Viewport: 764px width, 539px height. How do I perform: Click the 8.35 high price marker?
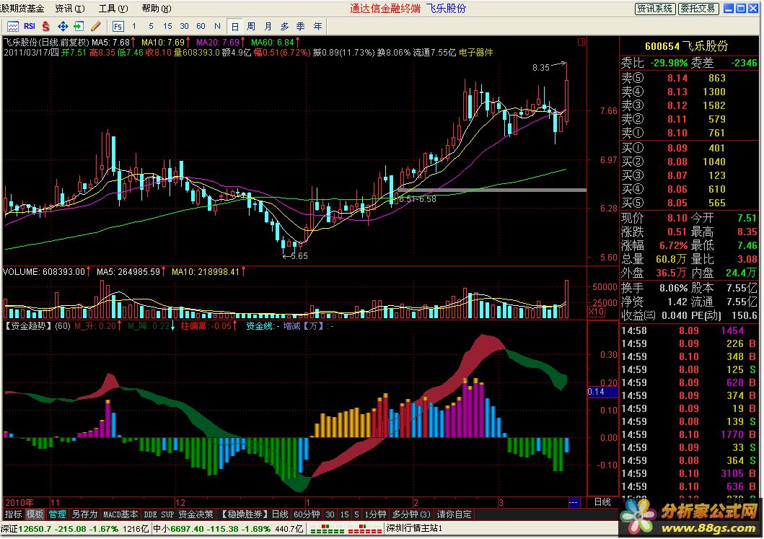[x=541, y=68]
